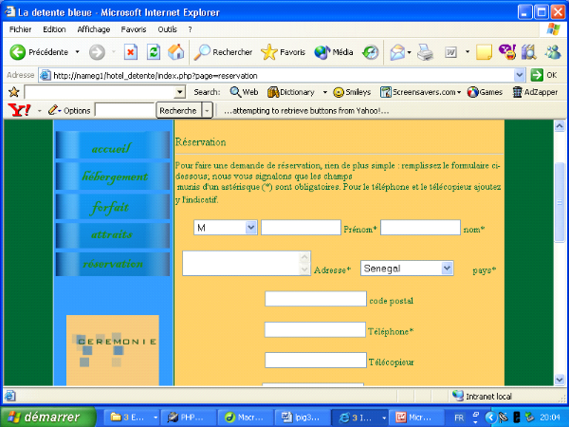Click the Word edit icon
Image resolution: width=569 pixels, height=427 pixels.
point(450,52)
